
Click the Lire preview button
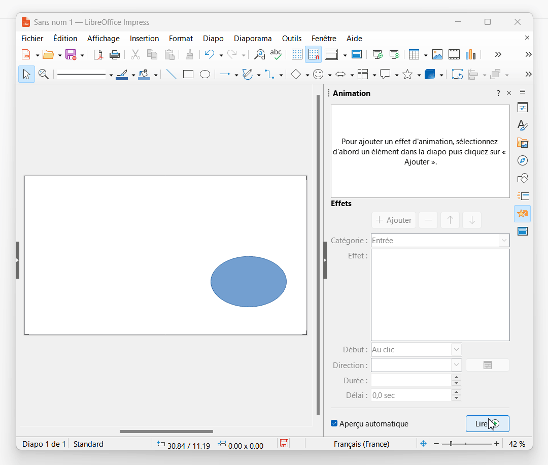point(487,423)
